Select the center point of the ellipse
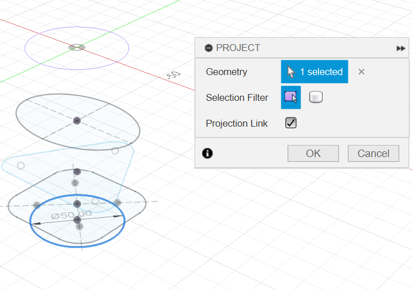Viewport: 412px width, 290px height. [x=77, y=120]
